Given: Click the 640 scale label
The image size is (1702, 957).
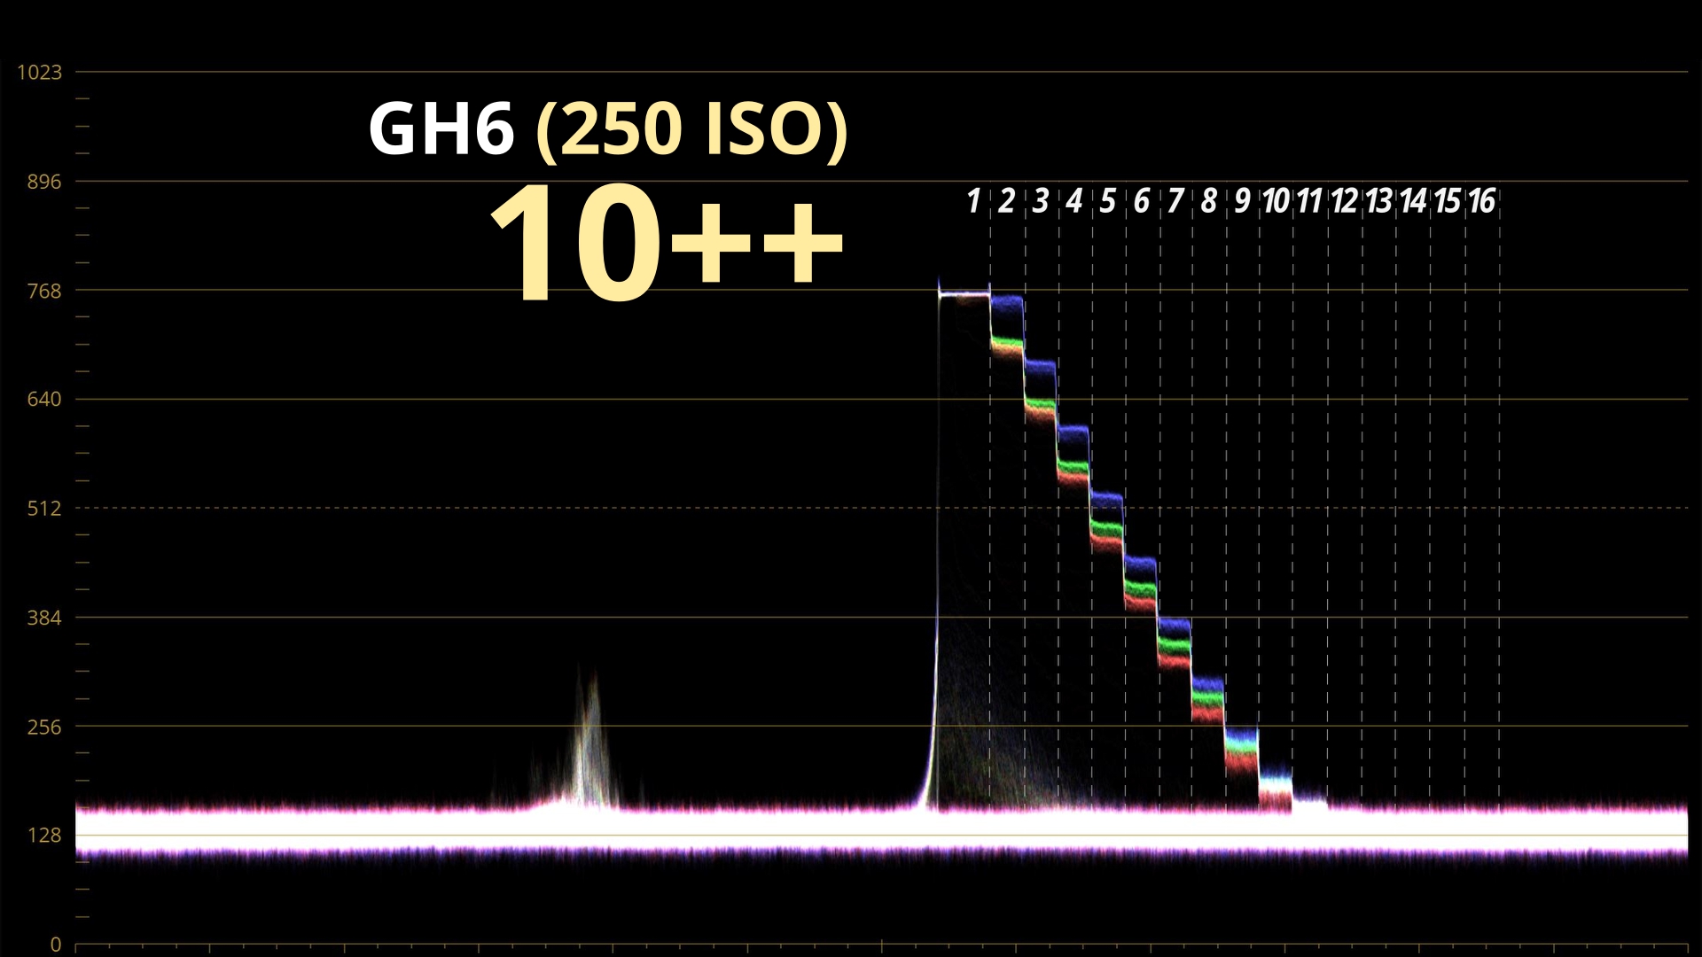Looking at the screenshot, I should click(44, 400).
